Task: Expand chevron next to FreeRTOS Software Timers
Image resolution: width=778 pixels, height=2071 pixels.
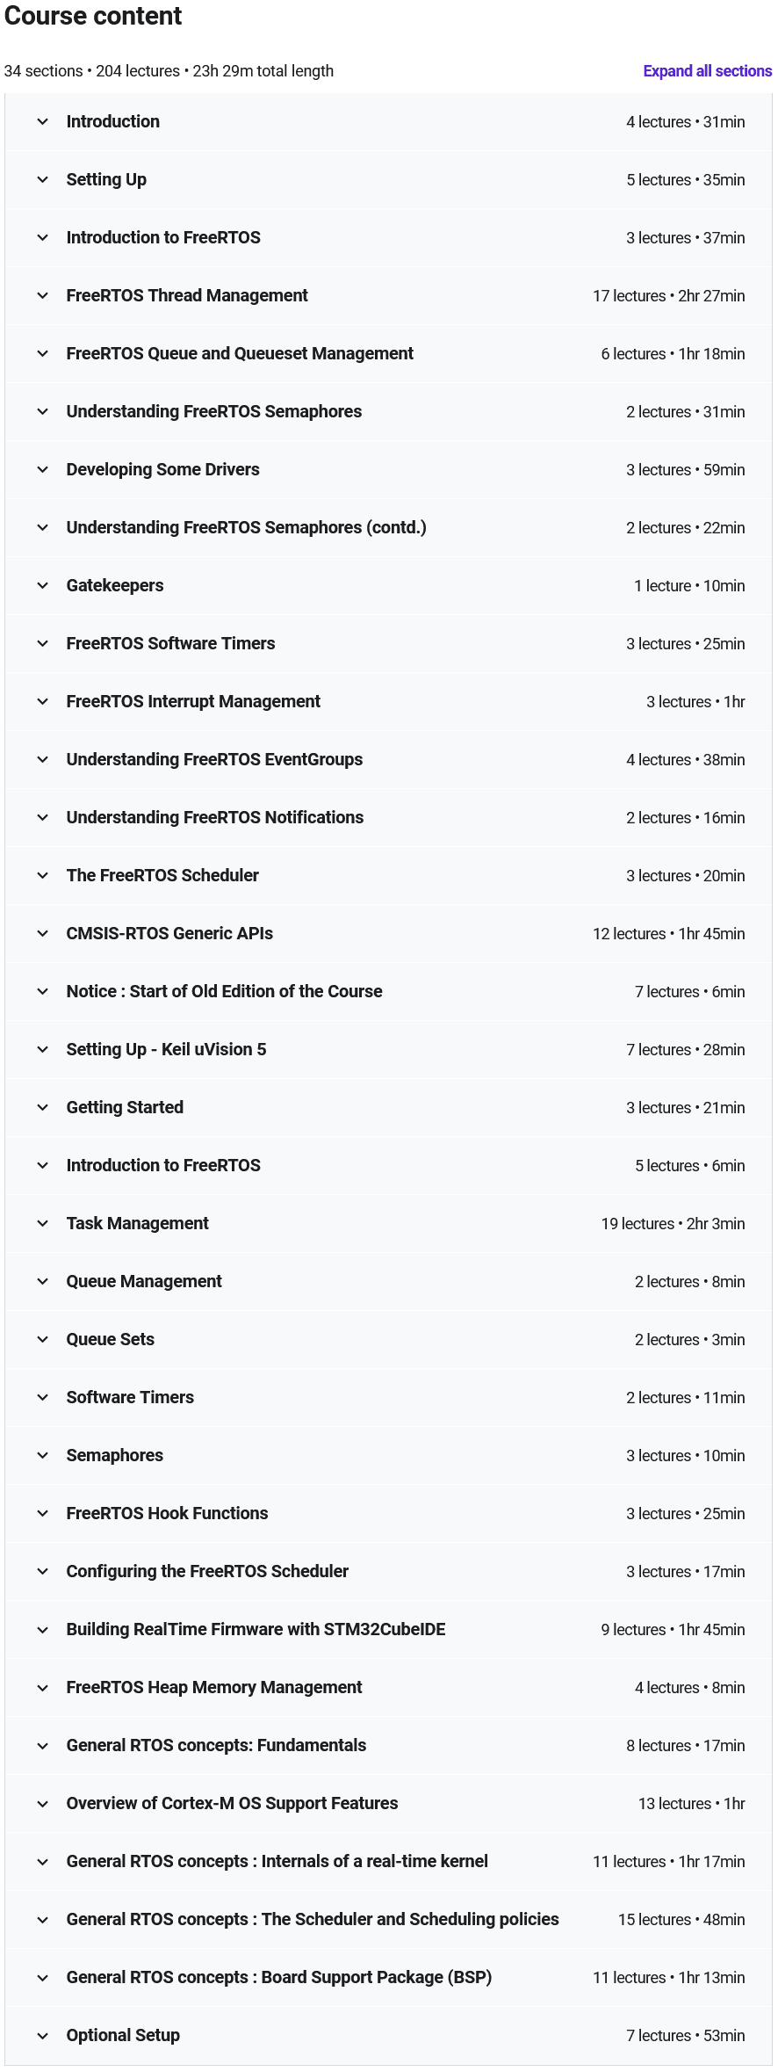Action: [x=42, y=644]
